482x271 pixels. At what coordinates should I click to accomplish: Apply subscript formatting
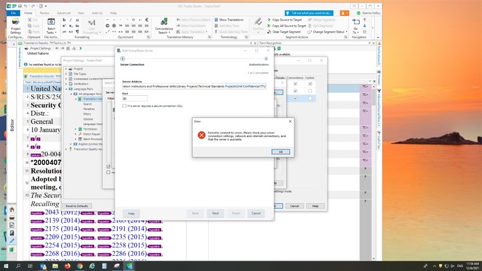click(71, 26)
